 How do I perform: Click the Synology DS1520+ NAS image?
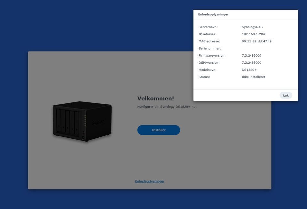82,121
